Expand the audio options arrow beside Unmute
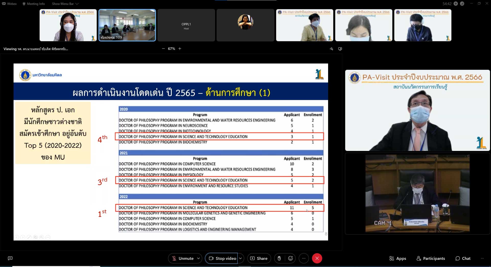The width and height of the screenshot is (491, 267). coord(198,258)
